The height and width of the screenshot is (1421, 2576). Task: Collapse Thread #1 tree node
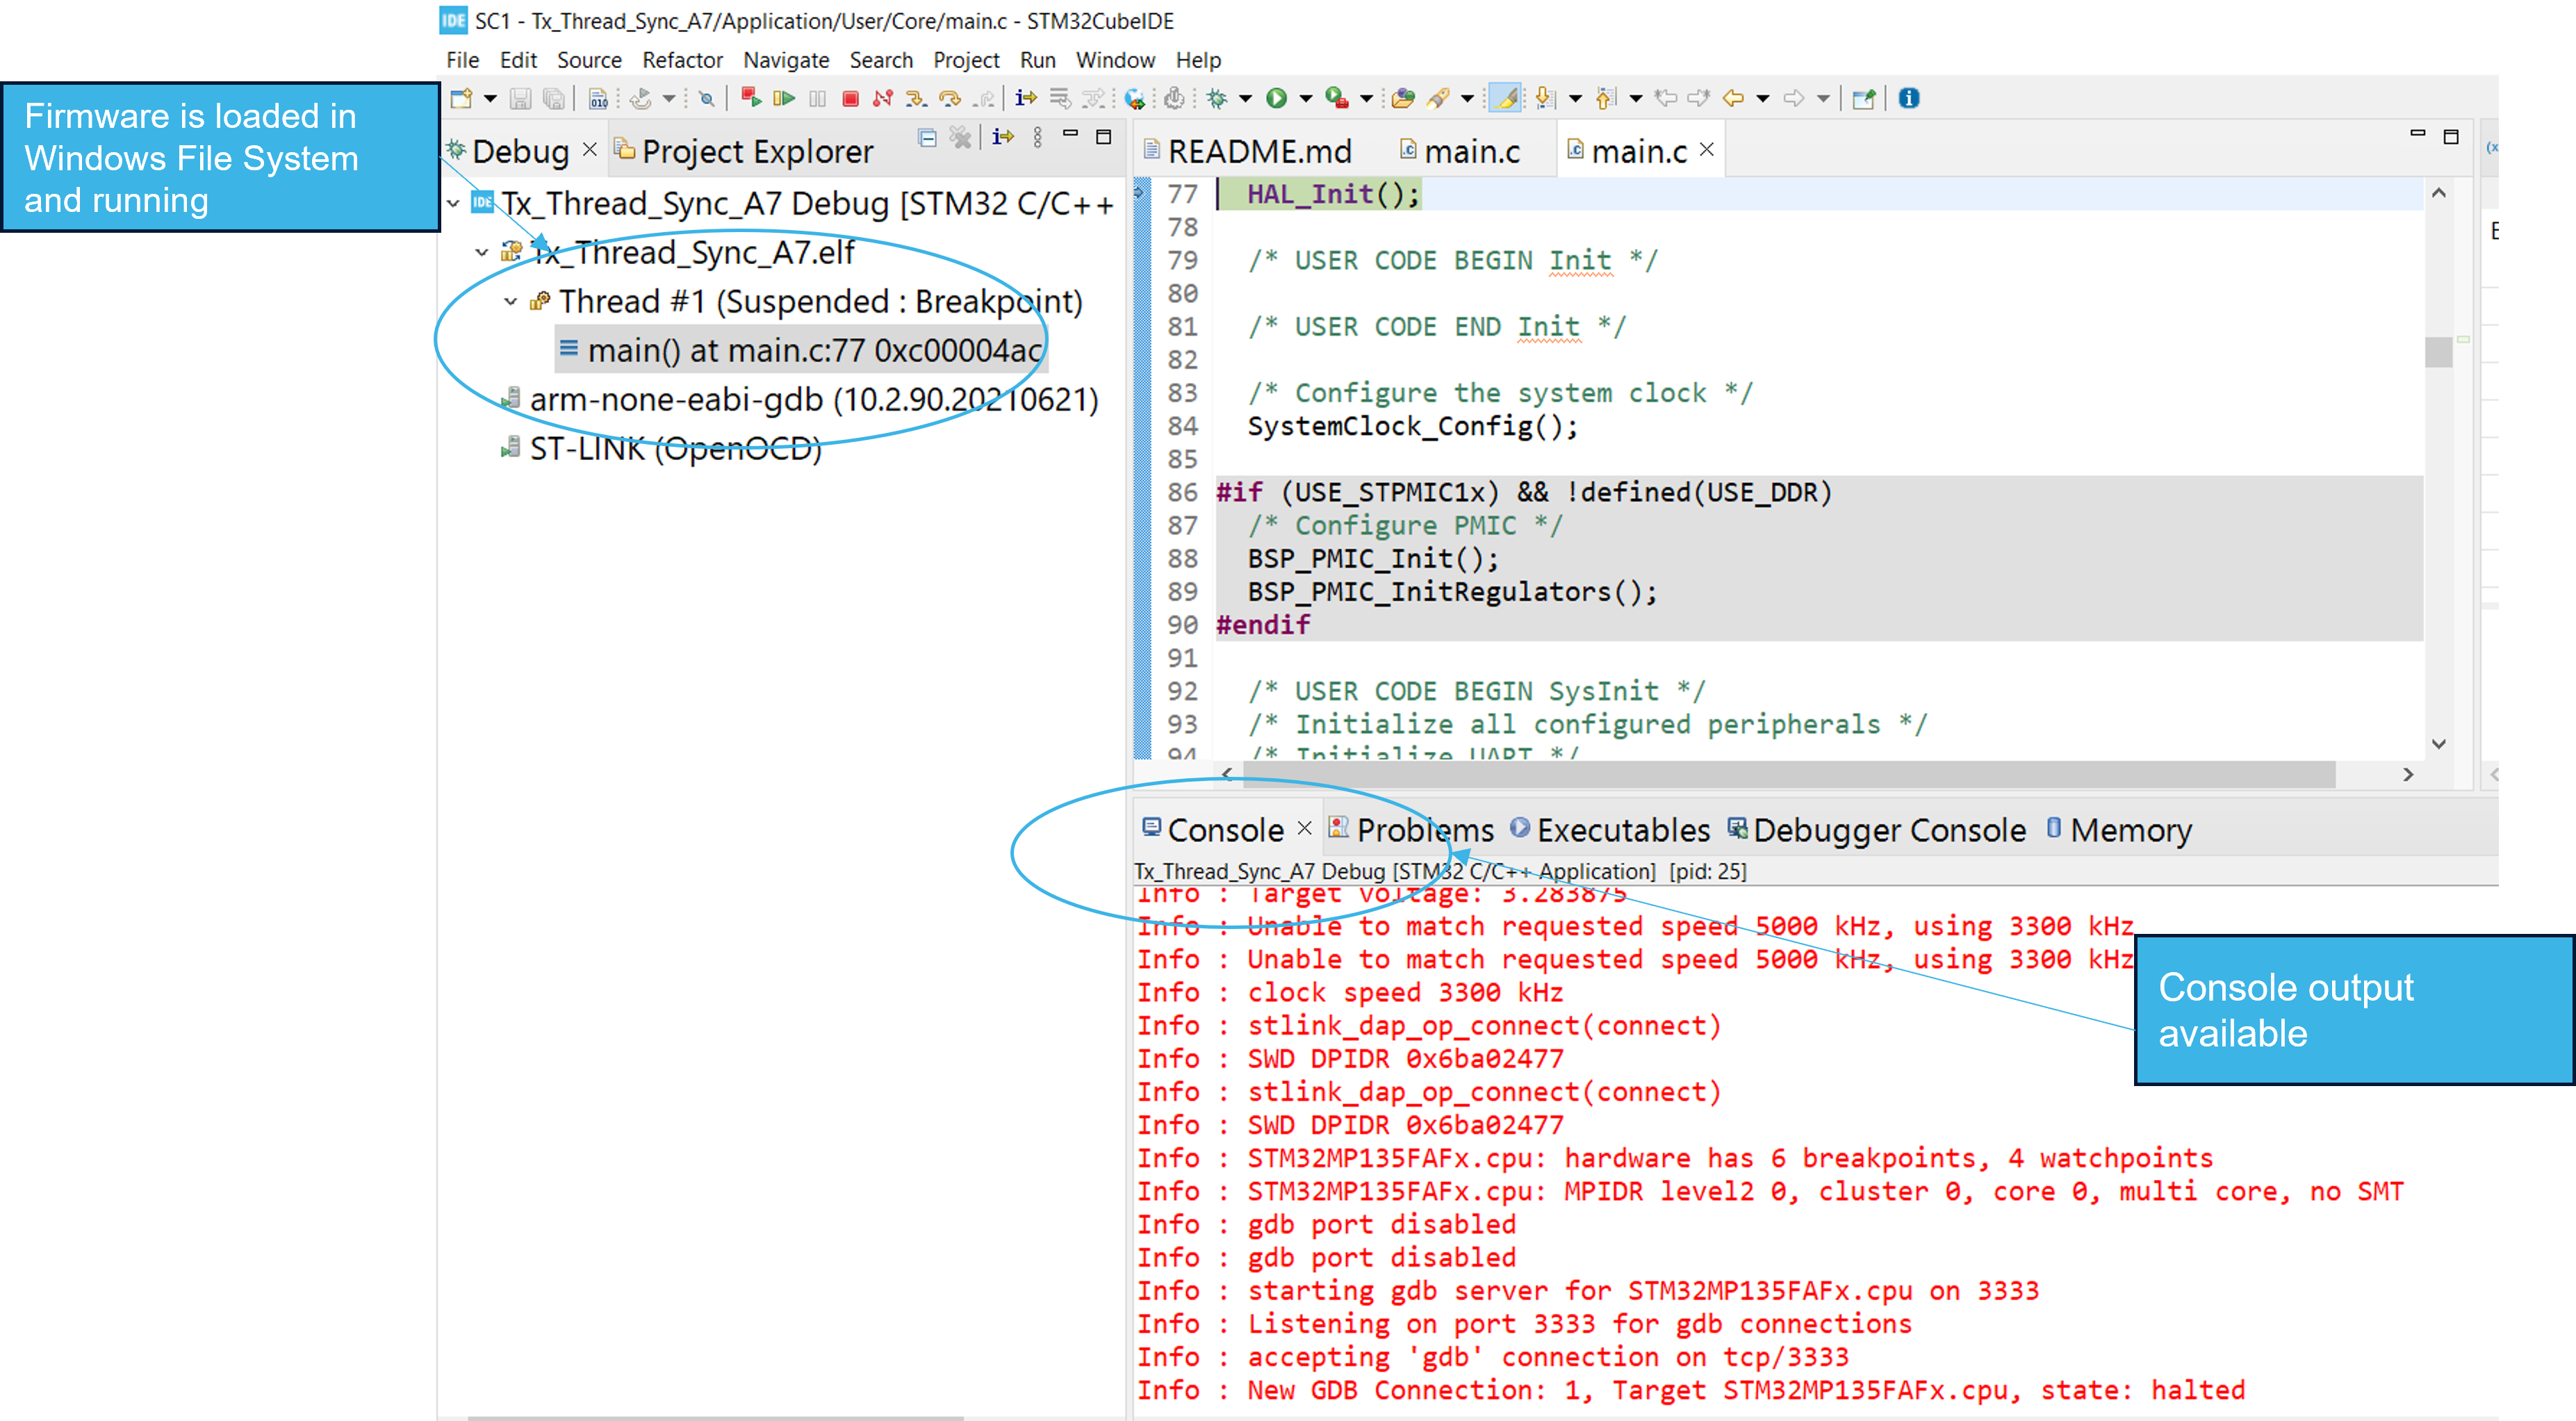tap(511, 301)
